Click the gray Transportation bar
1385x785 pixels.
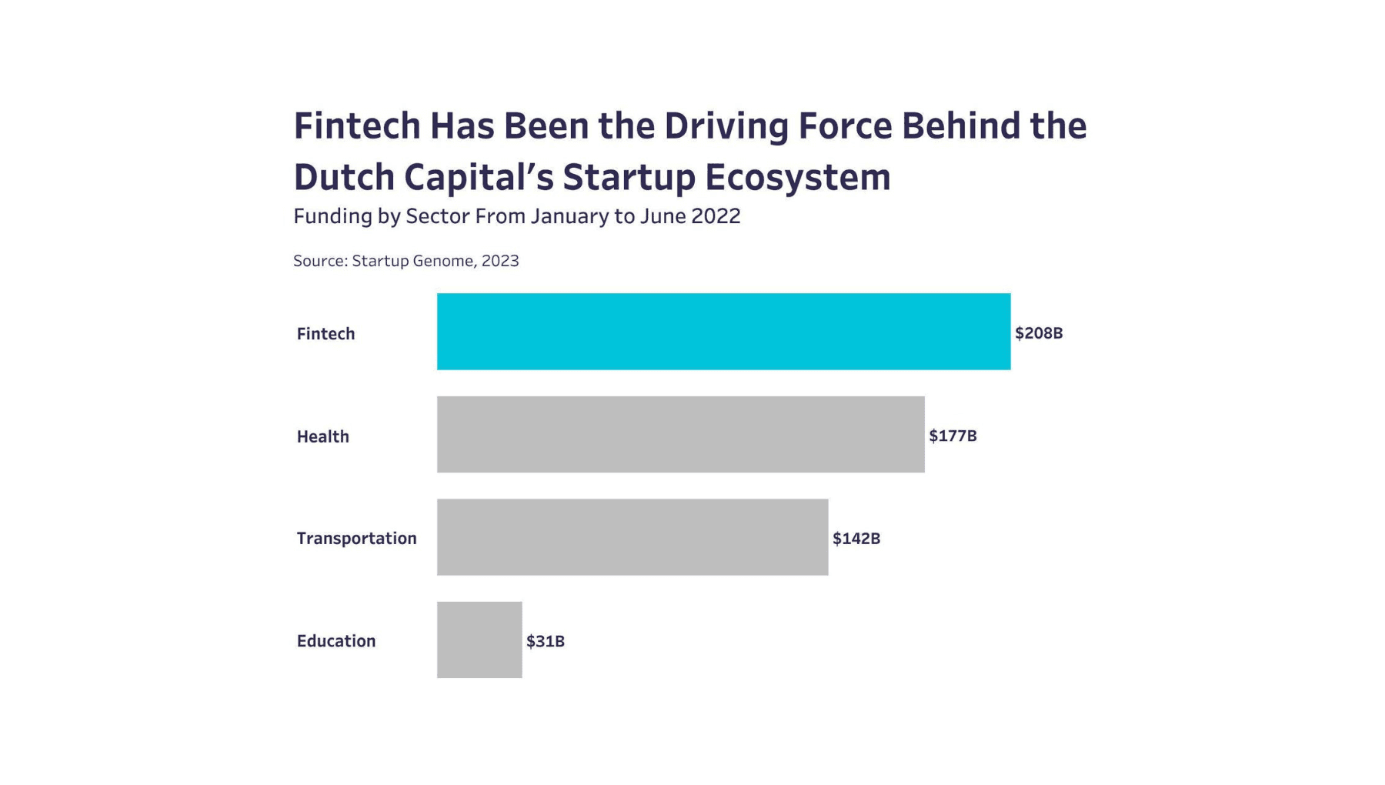632,537
